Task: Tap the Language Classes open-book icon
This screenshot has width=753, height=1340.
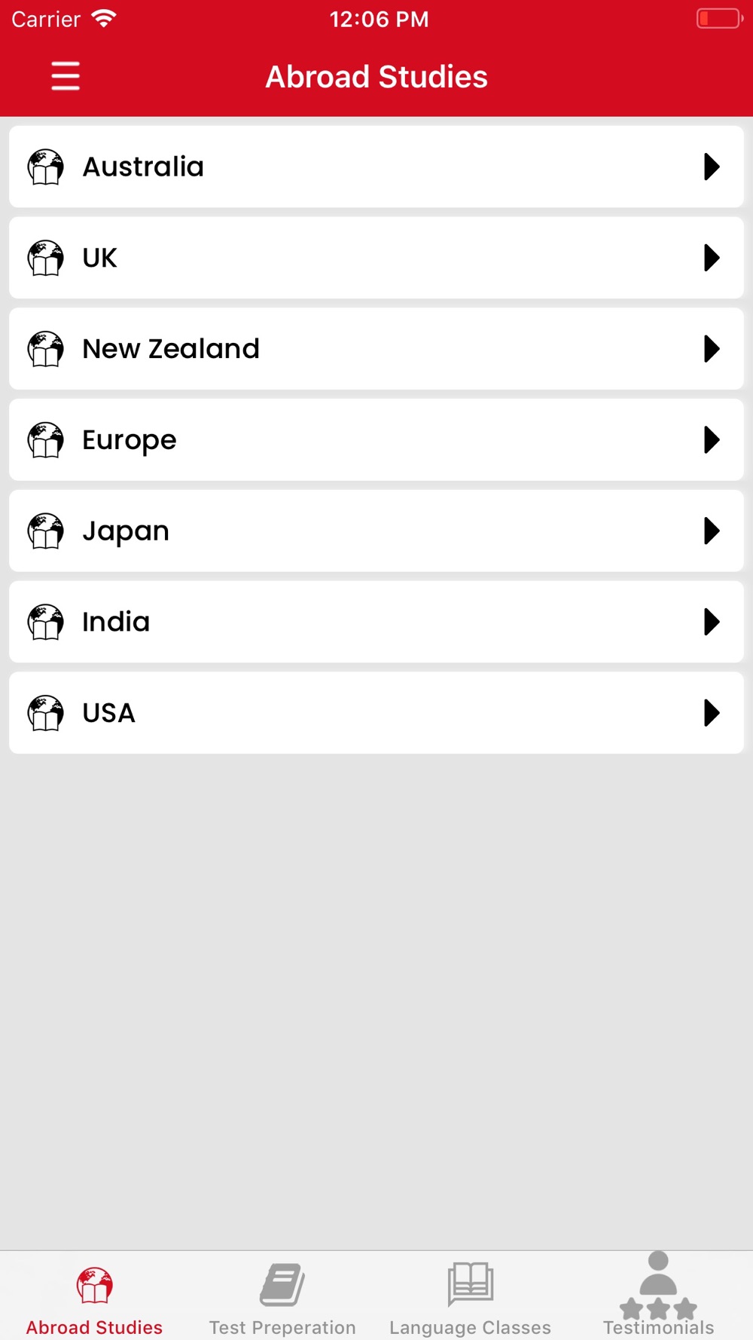Action: 471,1283
